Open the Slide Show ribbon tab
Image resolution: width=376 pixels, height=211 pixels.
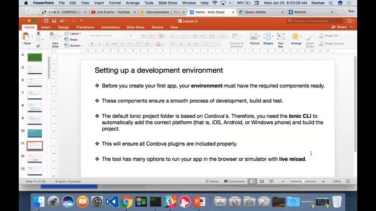[136, 28]
